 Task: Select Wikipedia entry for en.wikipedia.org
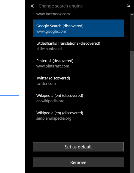(78, 98)
